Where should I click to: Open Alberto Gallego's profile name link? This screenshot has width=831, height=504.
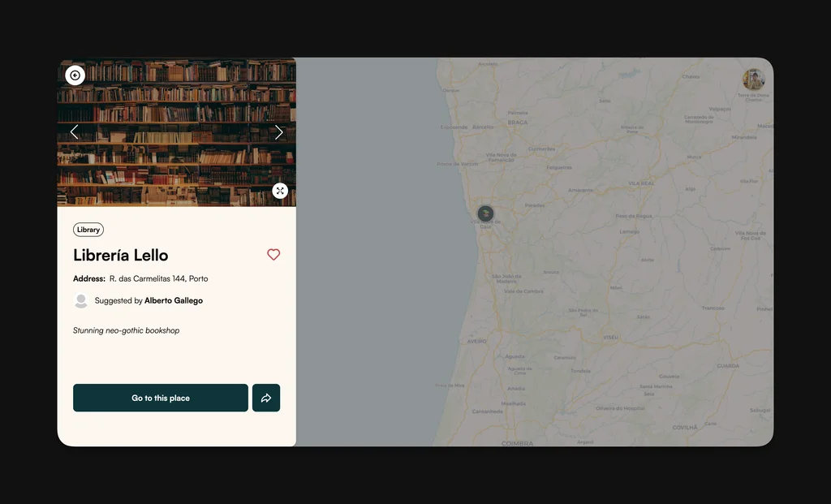[174, 301]
